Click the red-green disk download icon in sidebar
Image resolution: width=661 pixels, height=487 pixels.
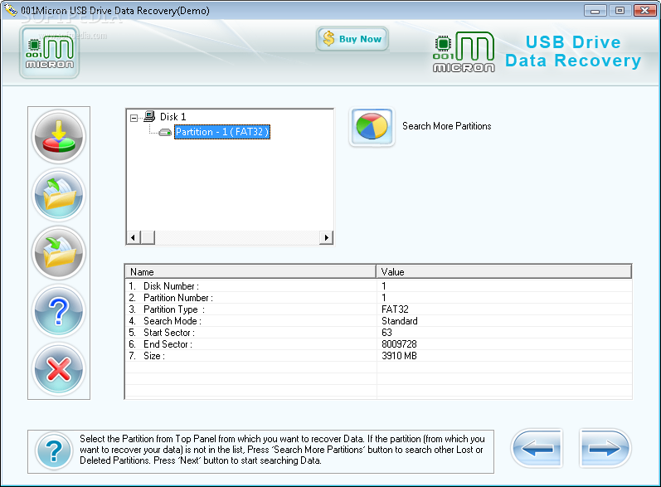pos(59,137)
